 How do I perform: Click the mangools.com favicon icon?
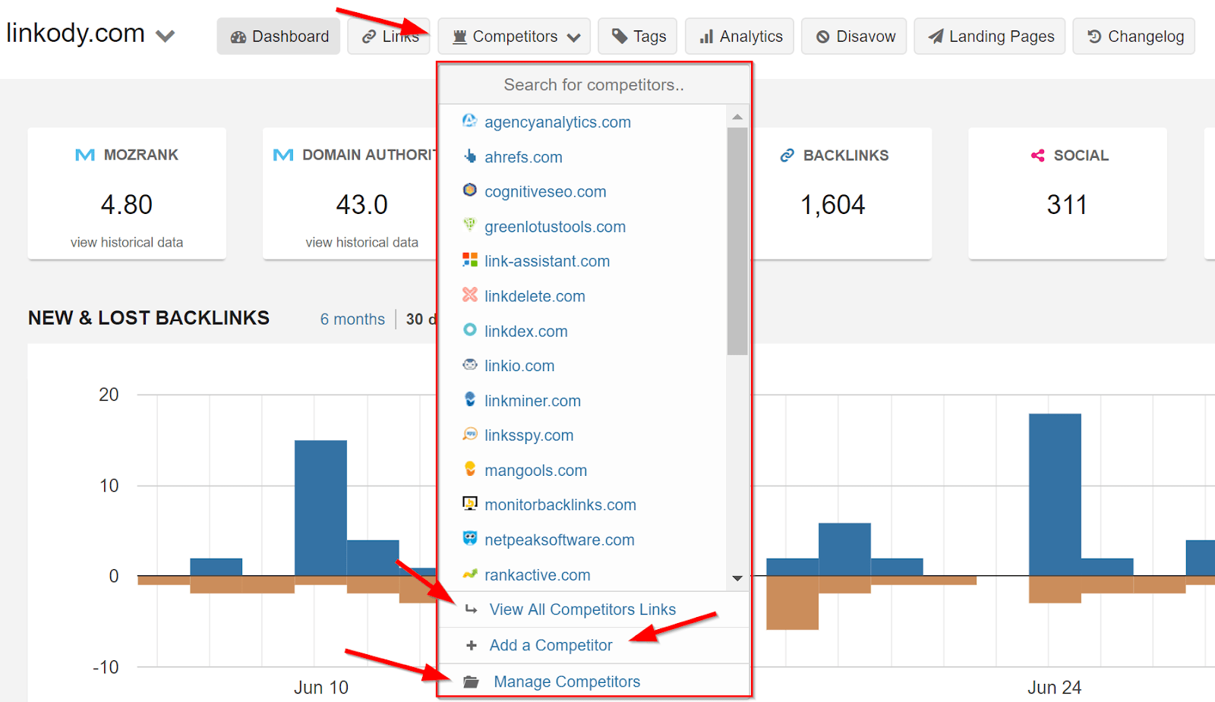(x=470, y=469)
